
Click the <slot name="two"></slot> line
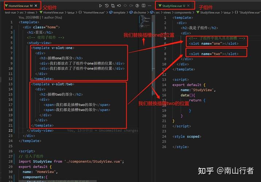214,54
